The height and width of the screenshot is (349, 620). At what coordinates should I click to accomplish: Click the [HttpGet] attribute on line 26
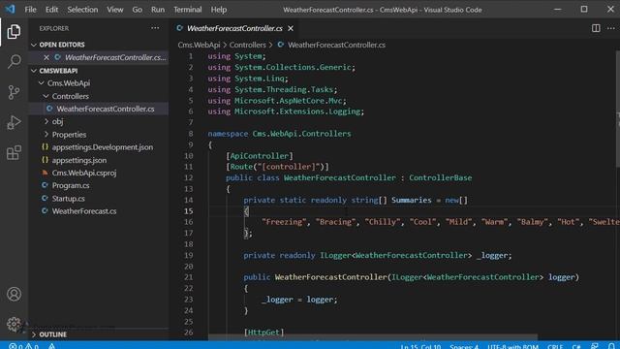click(x=263, y=333)
